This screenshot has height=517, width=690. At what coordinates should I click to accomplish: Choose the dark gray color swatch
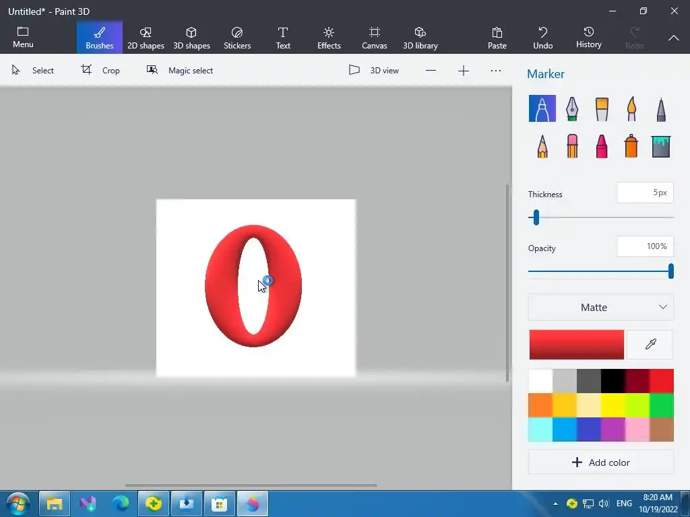[x=589, y=381]
